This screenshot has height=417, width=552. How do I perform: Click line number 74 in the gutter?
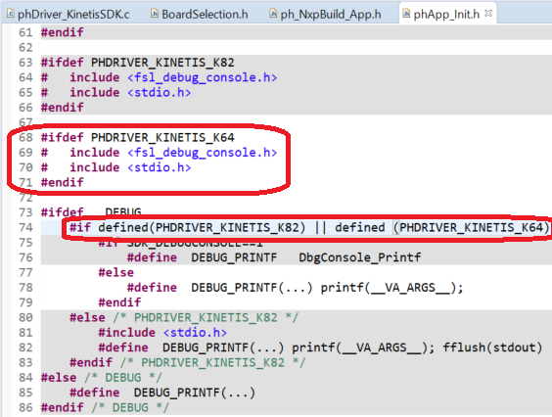[x=25, y=227]
